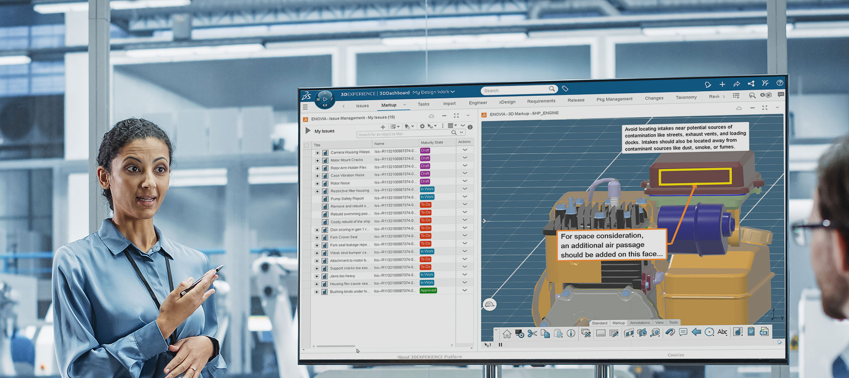Open the chat bubble icon at top right
The height and width of the screenshot is (378, 849).
click(781, 94)
